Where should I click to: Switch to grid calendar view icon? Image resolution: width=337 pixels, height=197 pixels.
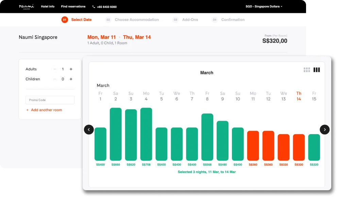coord(307,70)
